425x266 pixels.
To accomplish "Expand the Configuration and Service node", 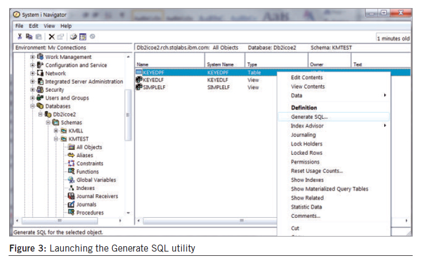I will tap(33, 65).
